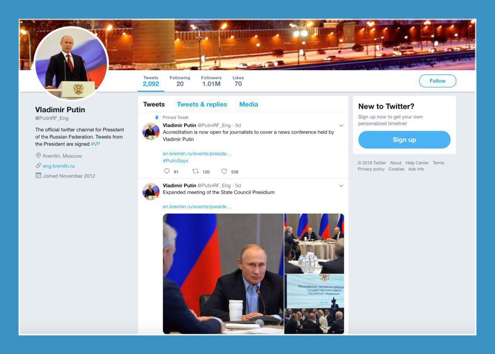Open the eng.kremlin.ru profile website link

click(x=59, y=166)
